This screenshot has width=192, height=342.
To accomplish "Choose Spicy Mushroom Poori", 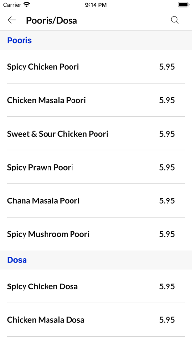I will (x=96, y=234).
